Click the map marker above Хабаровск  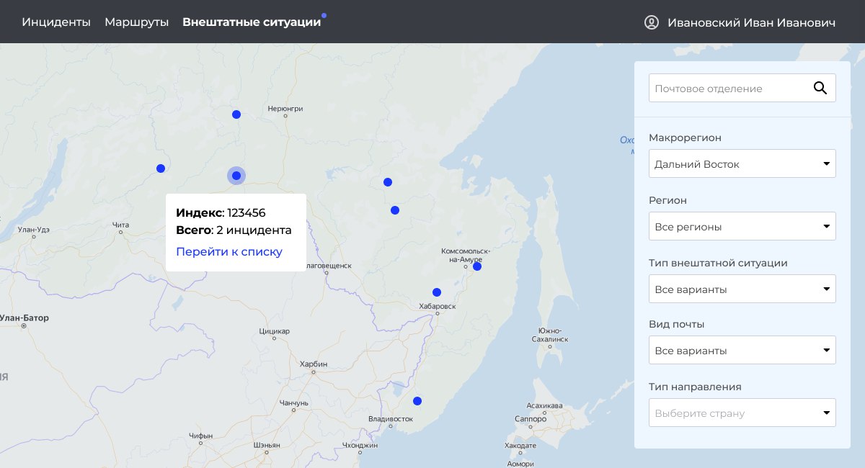pos(437,292)
